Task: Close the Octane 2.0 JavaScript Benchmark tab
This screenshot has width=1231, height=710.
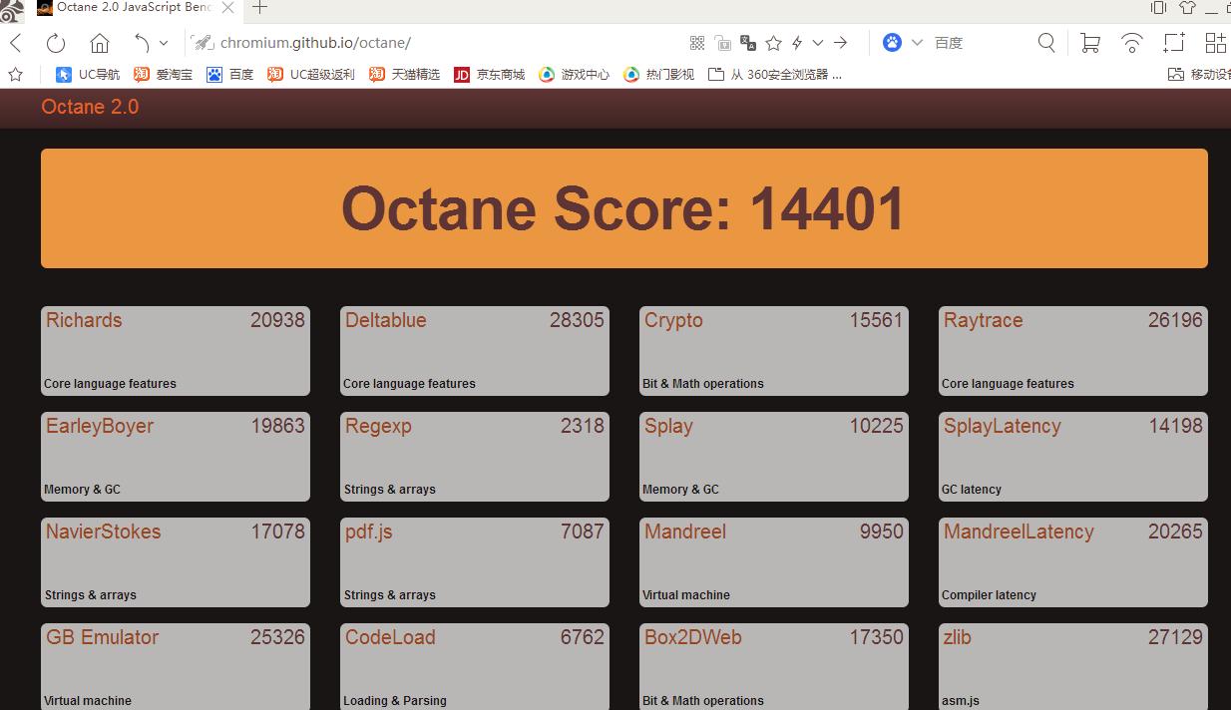Action: point(227,8)
